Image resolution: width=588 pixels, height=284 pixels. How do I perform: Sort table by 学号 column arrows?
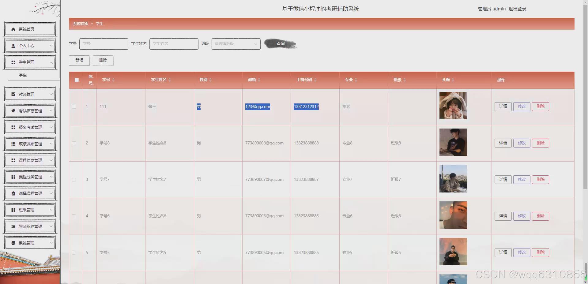tap(113, 80)
